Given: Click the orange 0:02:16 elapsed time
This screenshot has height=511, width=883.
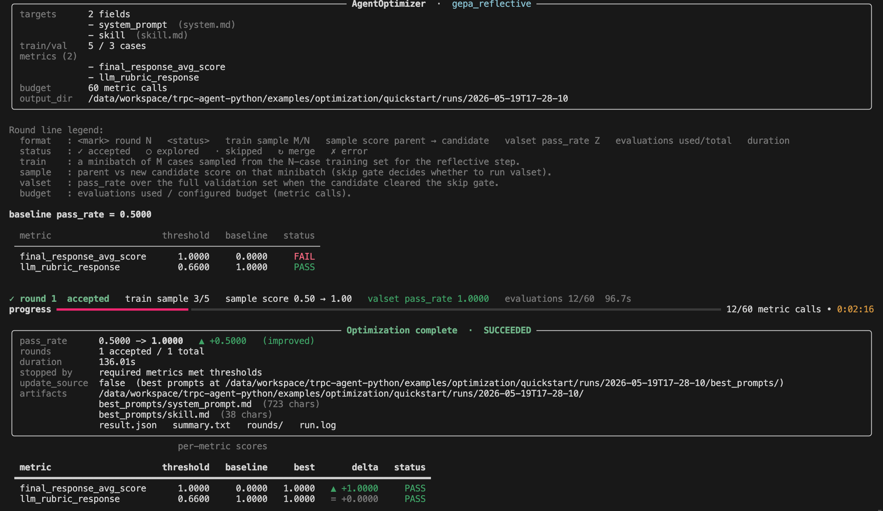Looking at the screenshot, I should click(x=856, y=309).
